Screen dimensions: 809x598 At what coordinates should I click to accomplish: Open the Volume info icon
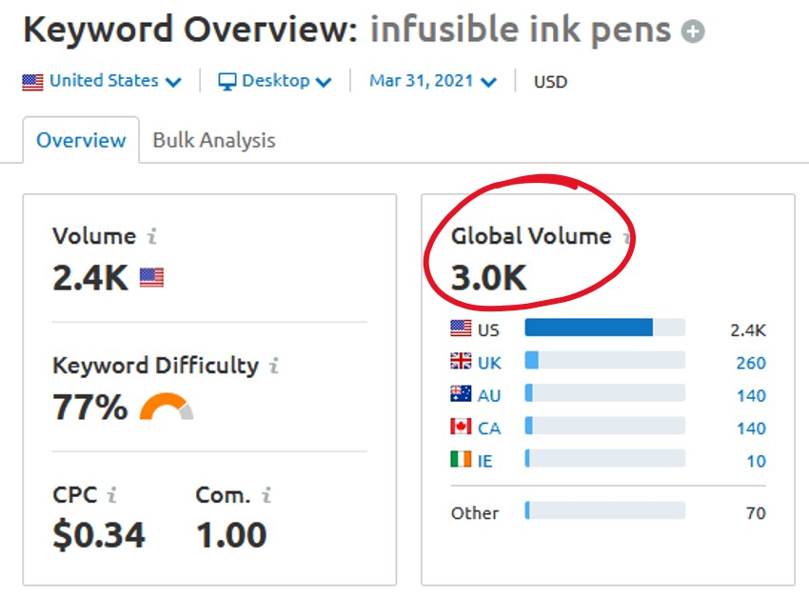[x=151, y=236]
